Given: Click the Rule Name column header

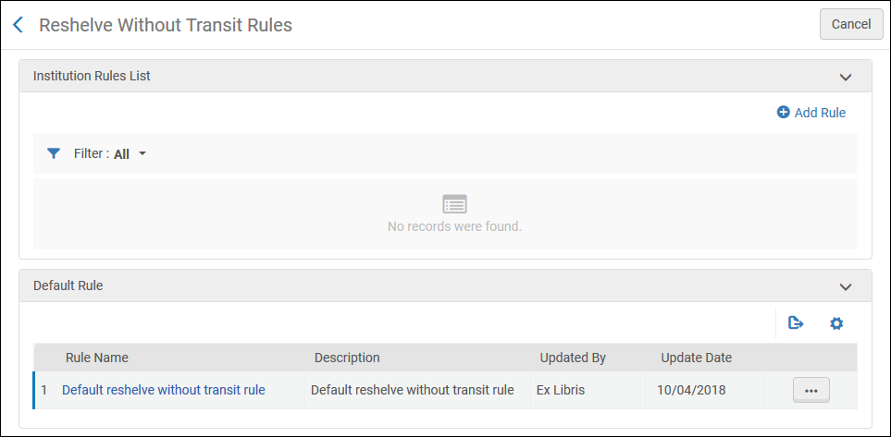Looking at the screenshot, I should pyautogui.click(x=96, y=358).
